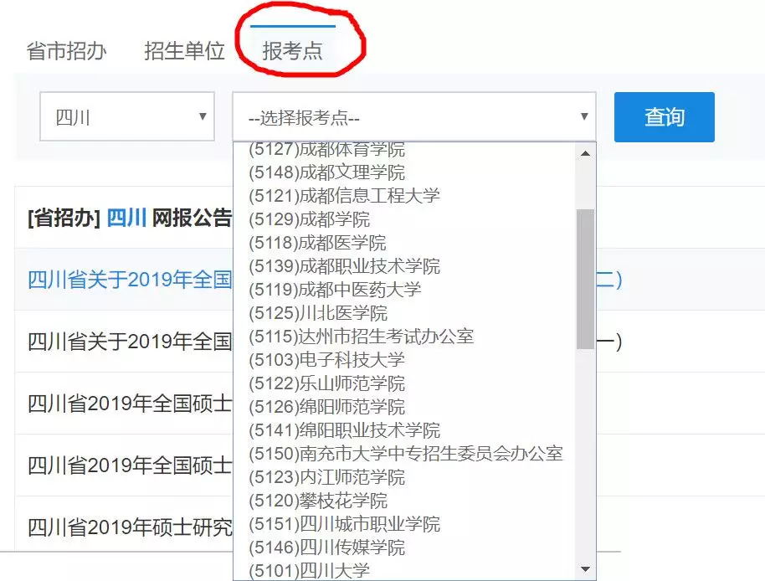The width and height of the screenshot is (765, 581).
Task: Select (5150)南充市大学中专招生委员会办公室 option
Action: 406,454
